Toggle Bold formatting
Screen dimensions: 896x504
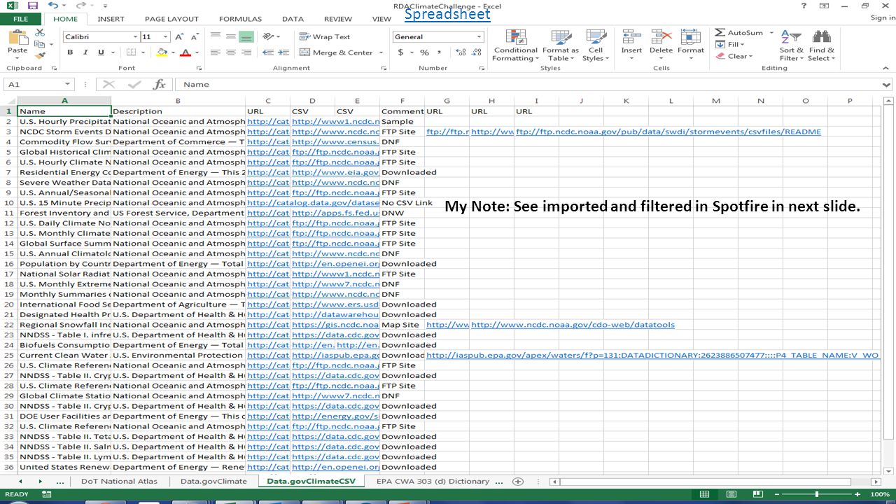(70, 52)
